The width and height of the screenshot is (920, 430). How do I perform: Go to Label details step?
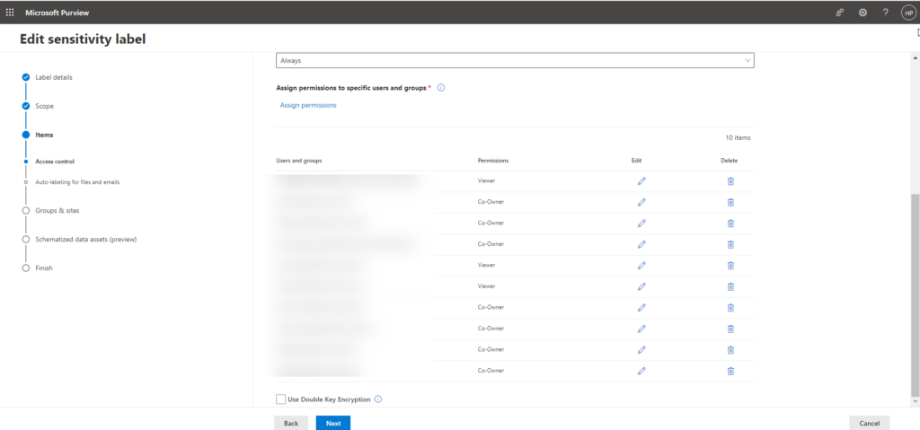point(53,77)
